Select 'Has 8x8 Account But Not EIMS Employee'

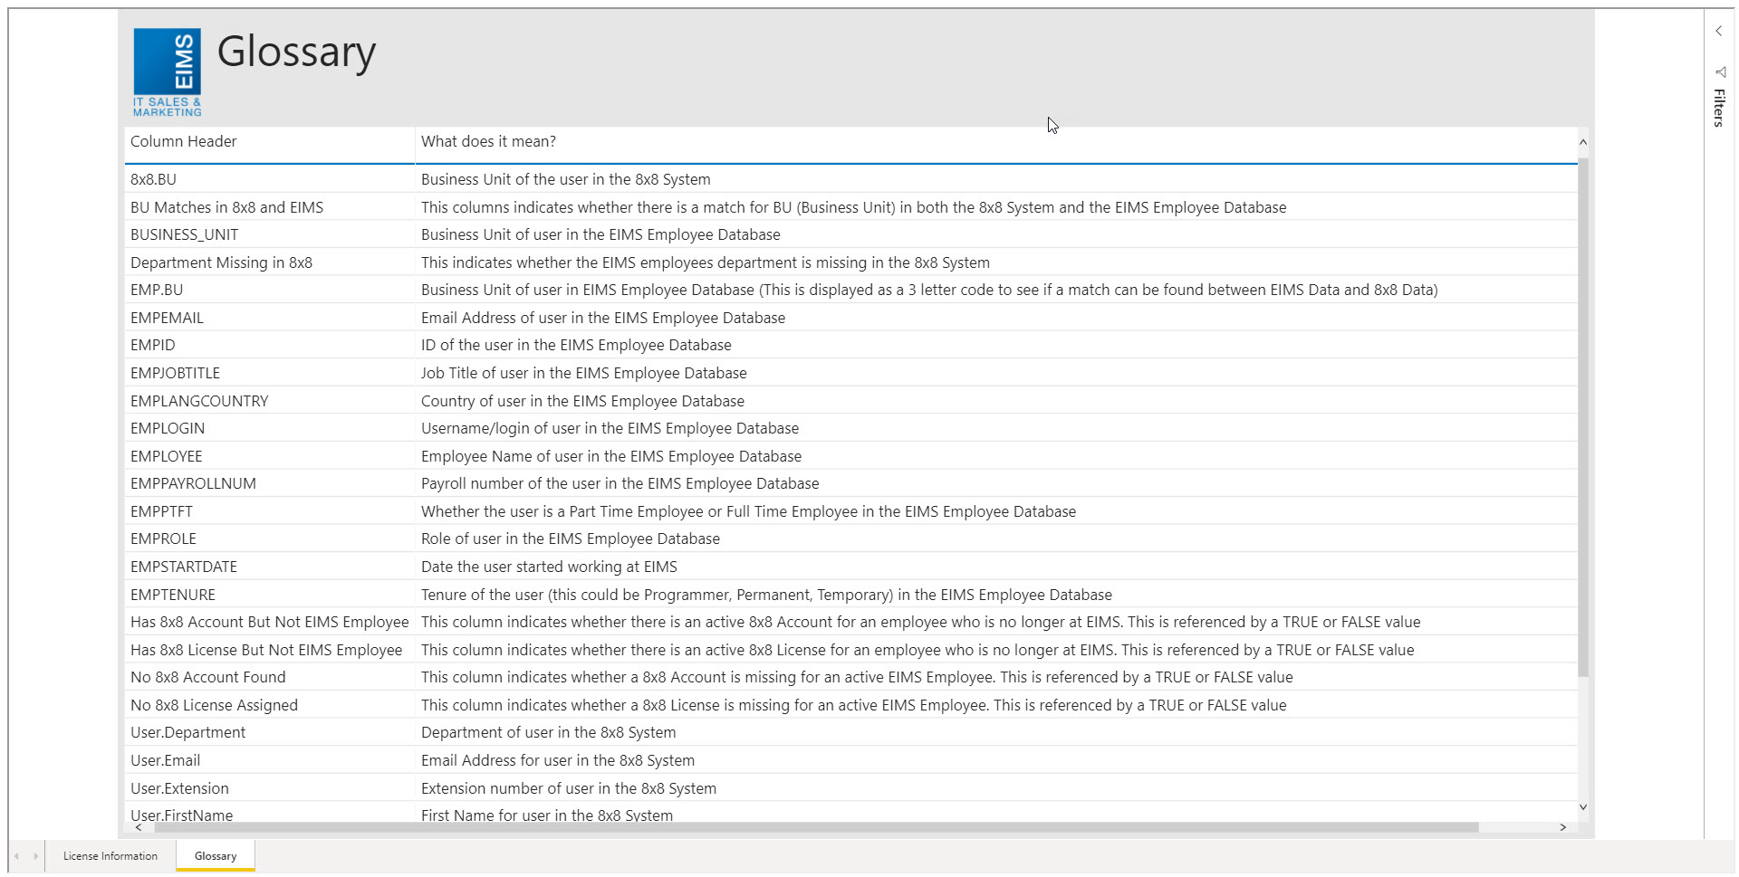tap(270, 622)
